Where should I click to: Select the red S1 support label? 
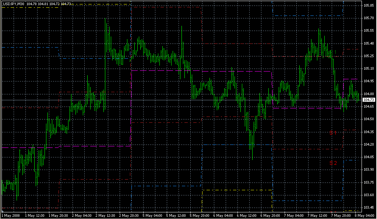click(x=333, y=133)
